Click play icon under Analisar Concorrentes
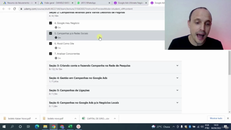Image resolution: width=231 pixels, height=130 pixels. pyautogui.click(x=56, y=58)
